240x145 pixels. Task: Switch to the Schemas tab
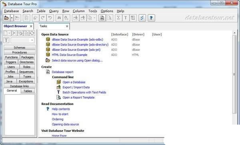20,48
